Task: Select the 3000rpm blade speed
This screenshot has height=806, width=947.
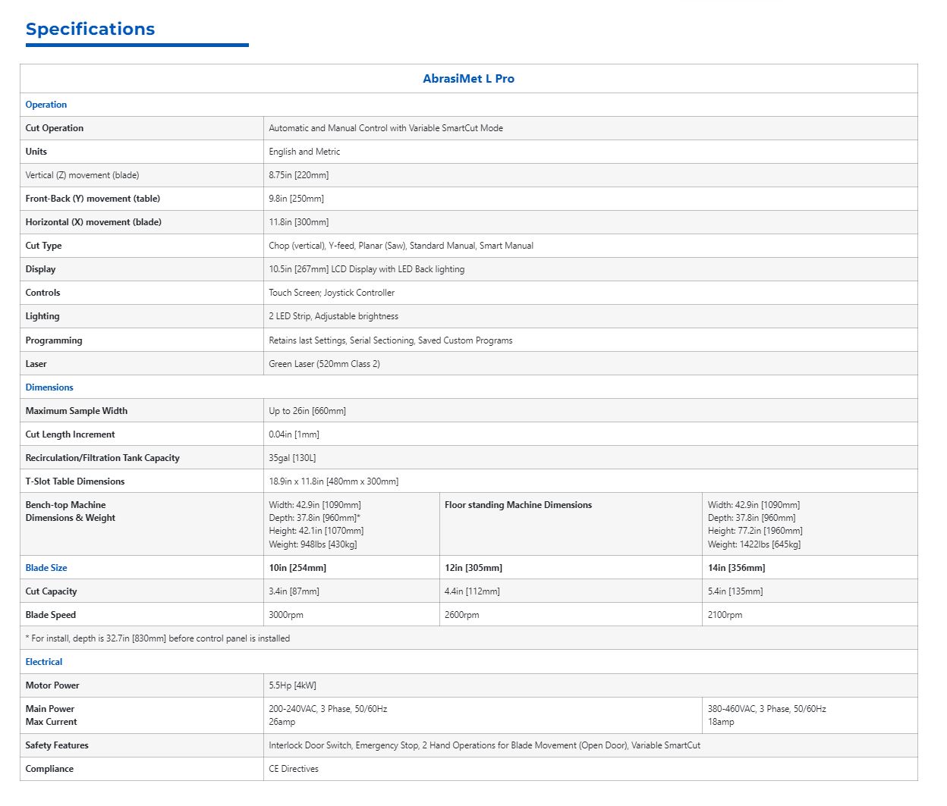Action: [286, 615]
